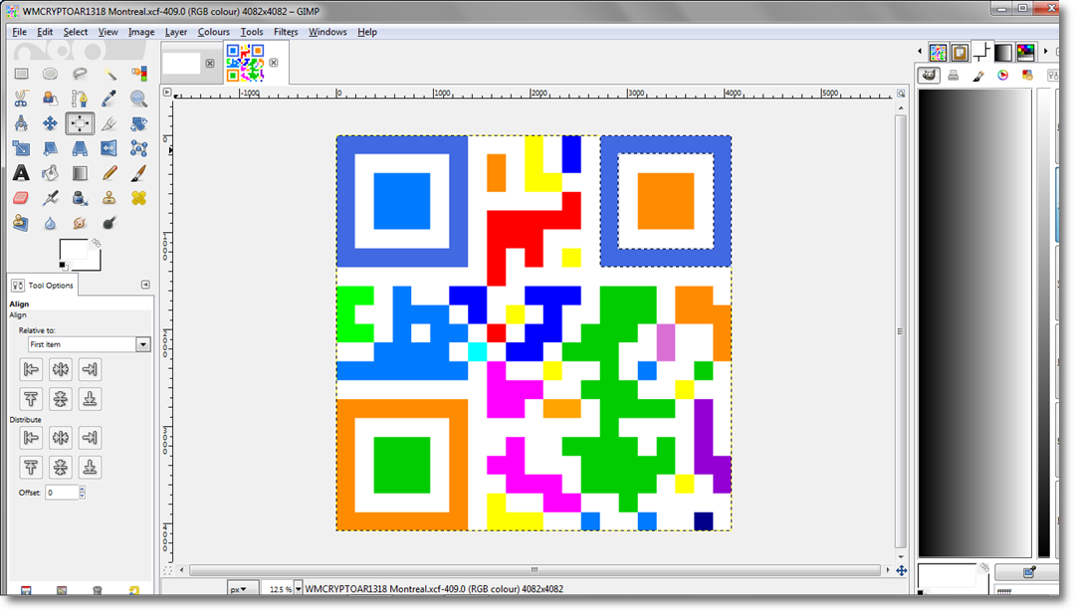Viewport: 1075px width, 612px height.
Task: Align top edge of target
Action: tap(31, 399)
